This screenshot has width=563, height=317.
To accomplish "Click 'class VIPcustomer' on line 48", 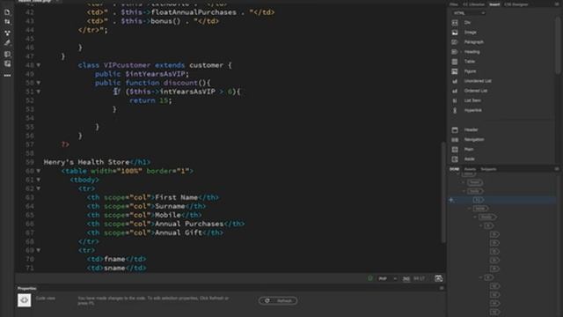I will (x=114, y=65).
